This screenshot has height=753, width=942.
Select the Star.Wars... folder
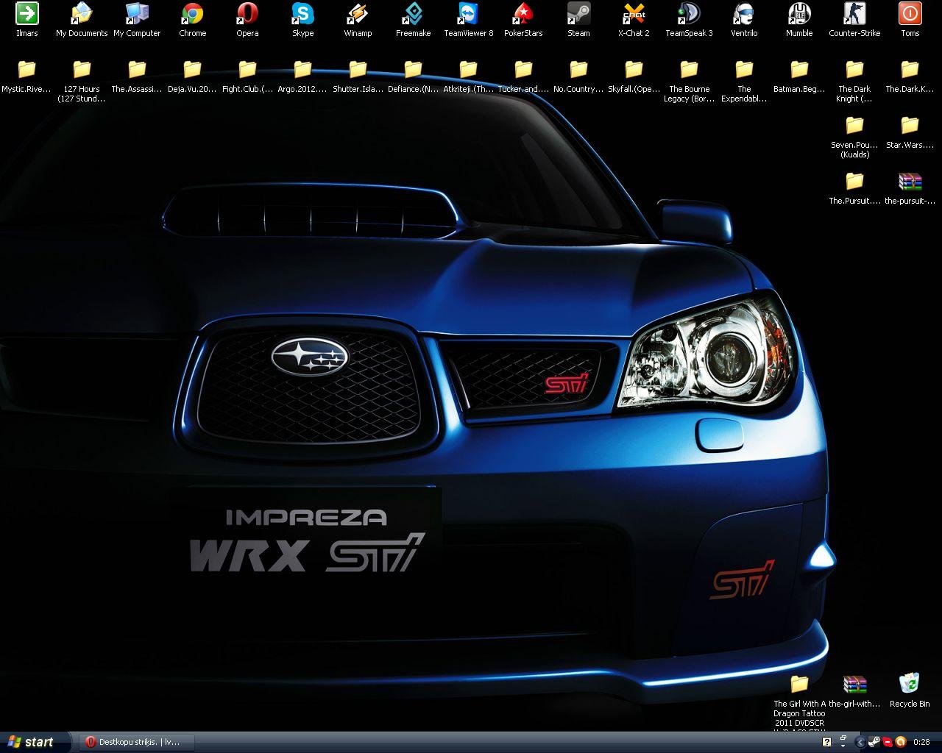coord(910,132)
